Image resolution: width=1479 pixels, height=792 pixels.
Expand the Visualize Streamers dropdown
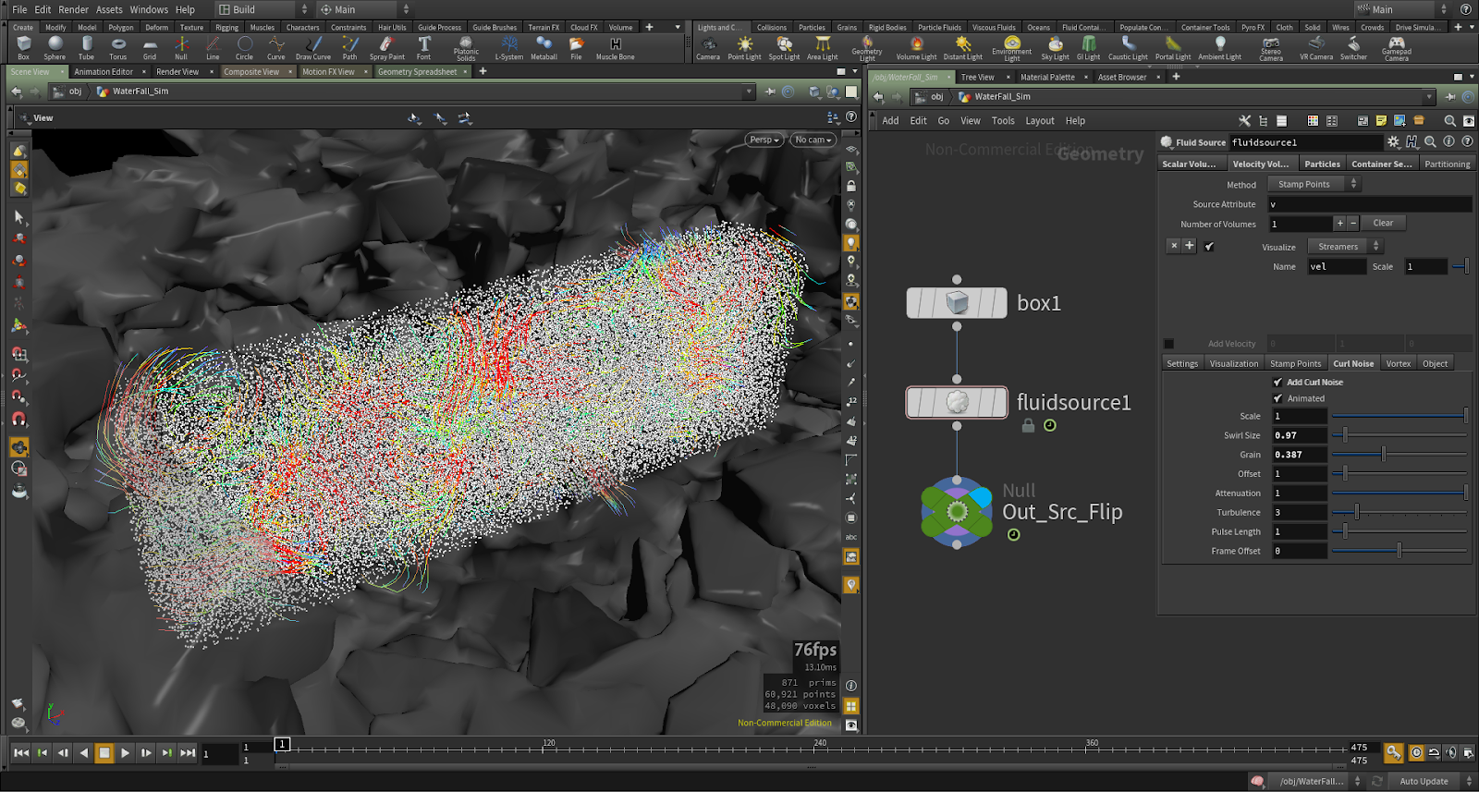pyautogui.click(x=1345, y=247)
